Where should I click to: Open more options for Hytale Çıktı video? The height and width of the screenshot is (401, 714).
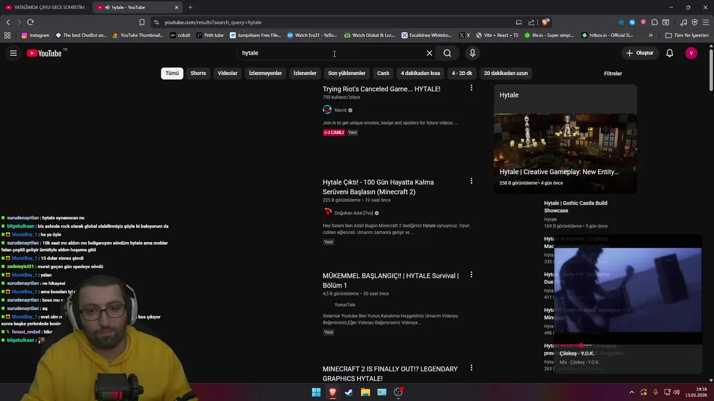pos(471,181)
